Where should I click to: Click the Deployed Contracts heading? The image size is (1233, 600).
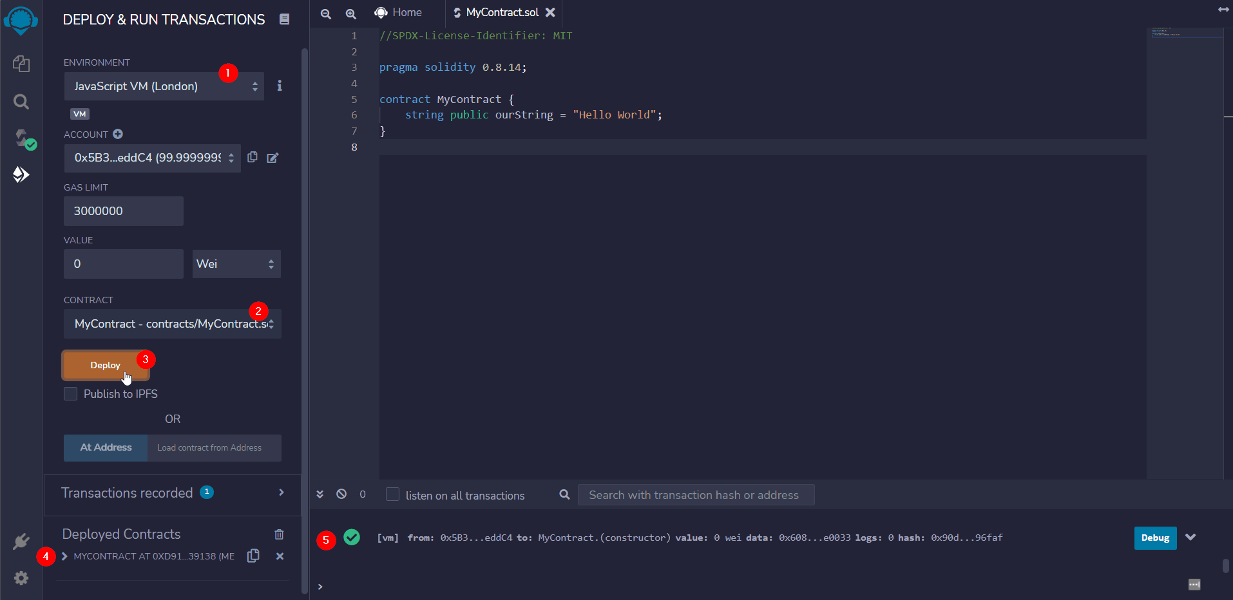tap(121, 534)
